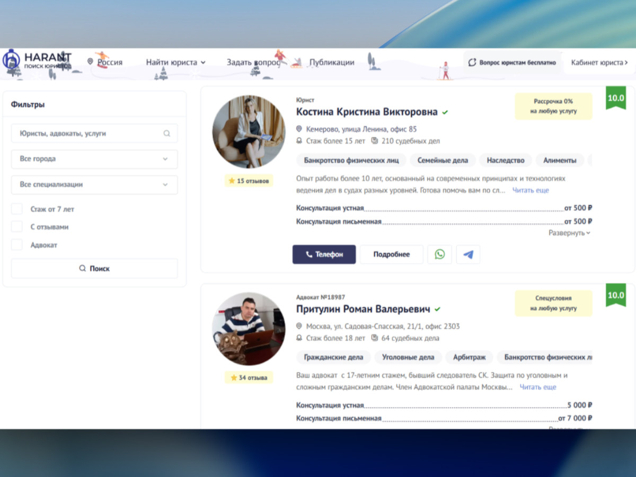Click the star icon in the 34 отзыва badge
This screenshot has height=477, width=636.
tap(233, 378)
